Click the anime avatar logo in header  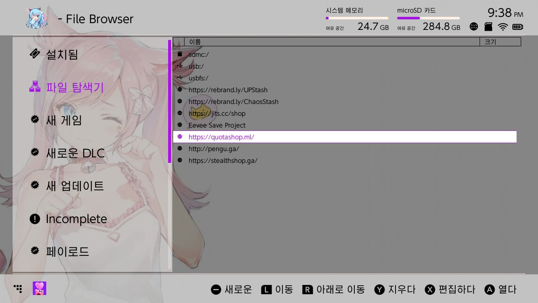point(37,18)
